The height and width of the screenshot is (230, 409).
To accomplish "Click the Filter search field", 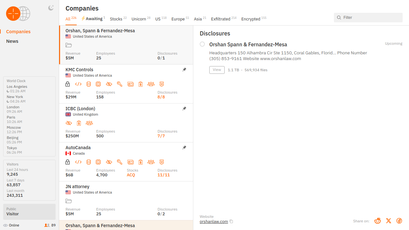I will 371,18.
